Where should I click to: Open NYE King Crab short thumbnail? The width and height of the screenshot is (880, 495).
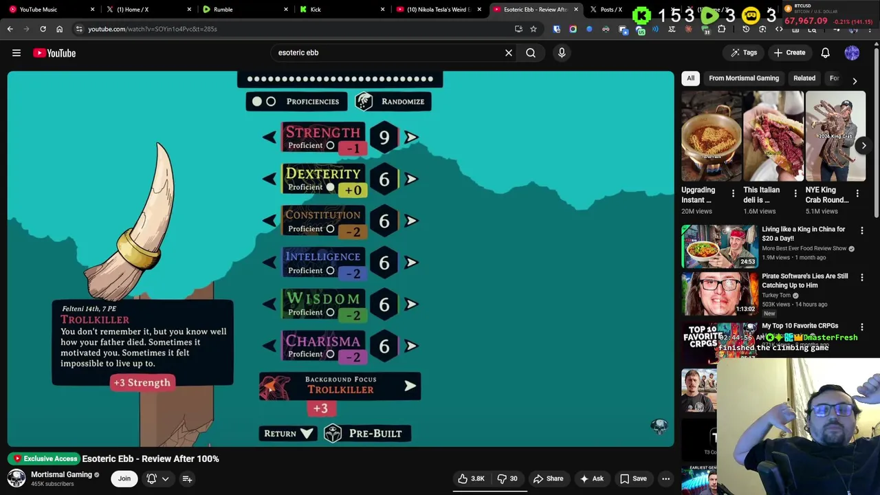[835, 136]
